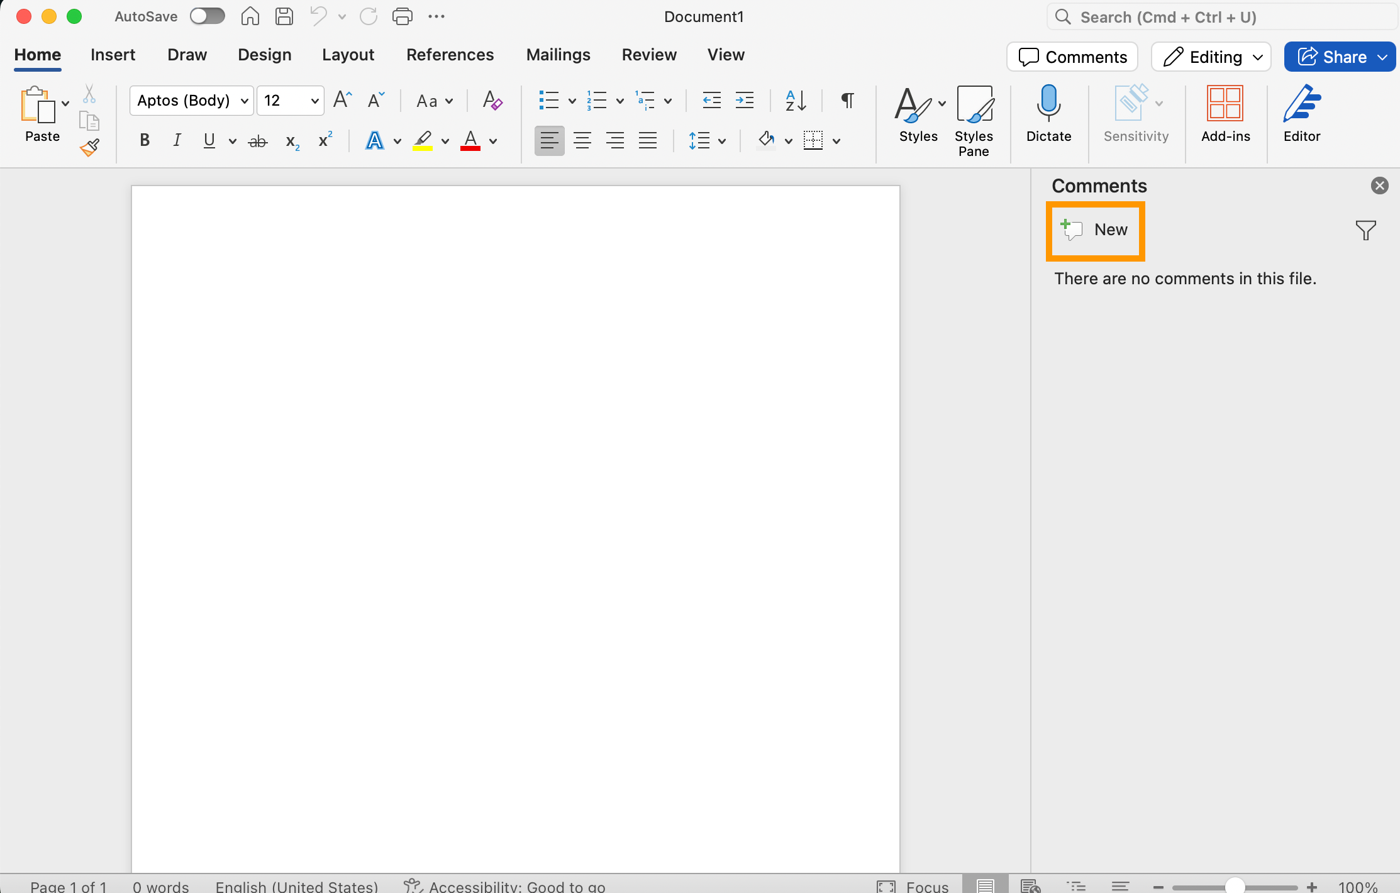Click the blue Share button
The height and width of the screenshot is (893, 1400).
1332,57
